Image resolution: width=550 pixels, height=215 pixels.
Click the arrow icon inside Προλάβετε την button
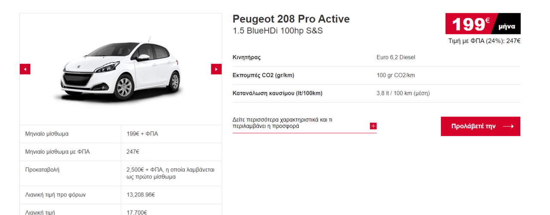(508, 127)
